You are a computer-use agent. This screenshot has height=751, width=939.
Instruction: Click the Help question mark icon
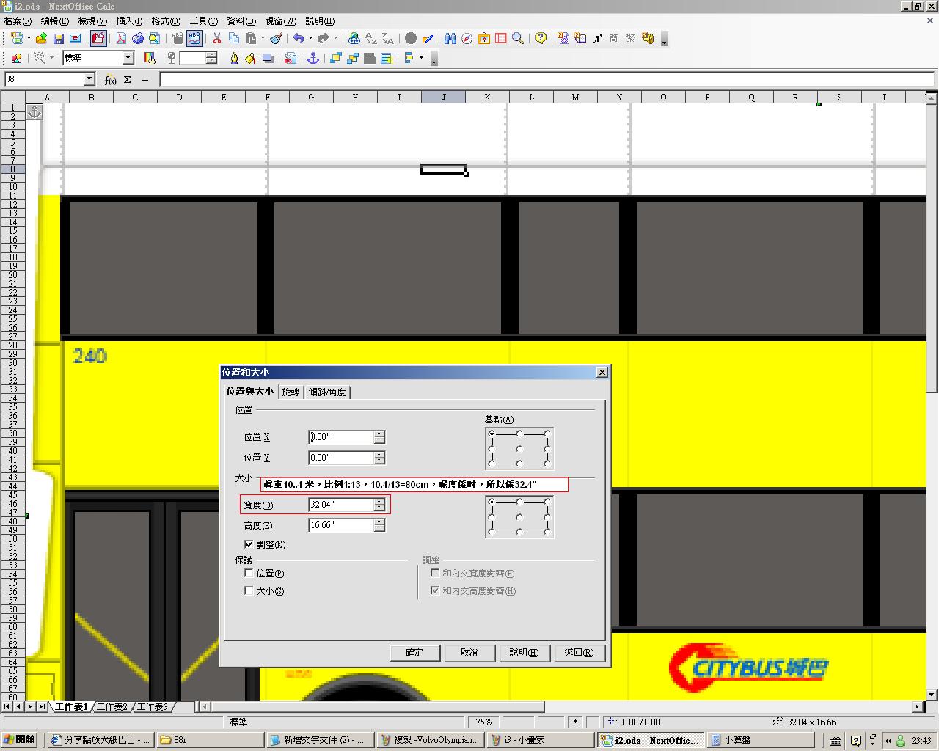click(x=541, y=38)
